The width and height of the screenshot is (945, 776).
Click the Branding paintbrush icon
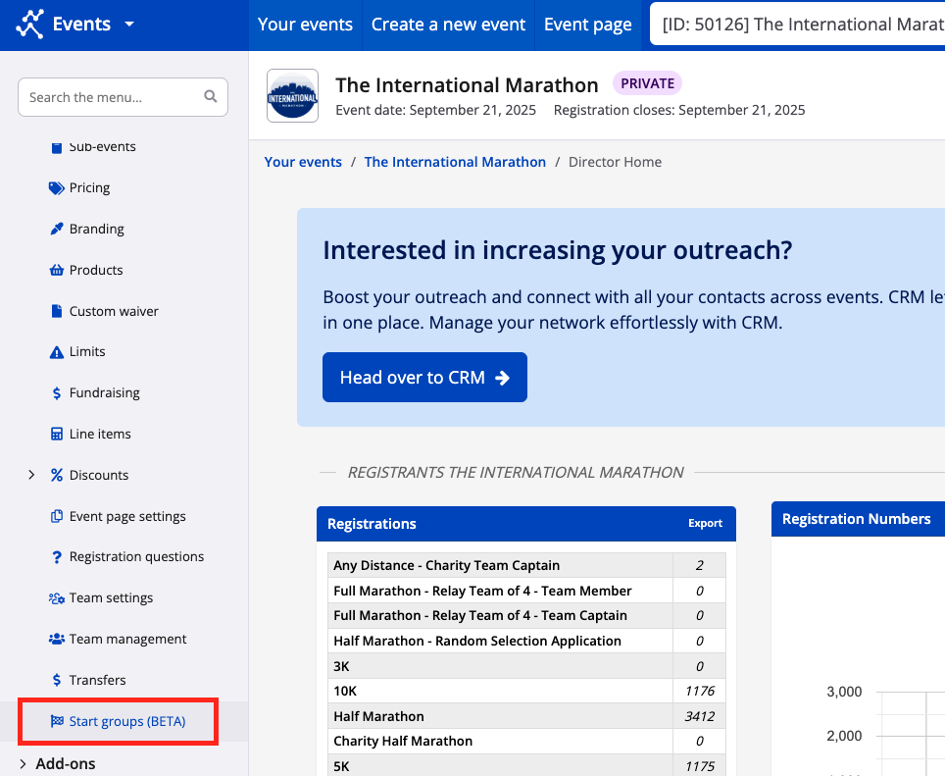click(57, 229)
